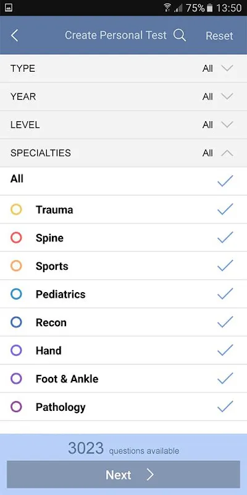
Task: Select the Foot & Ankle list item
Action: coord(124,379)
